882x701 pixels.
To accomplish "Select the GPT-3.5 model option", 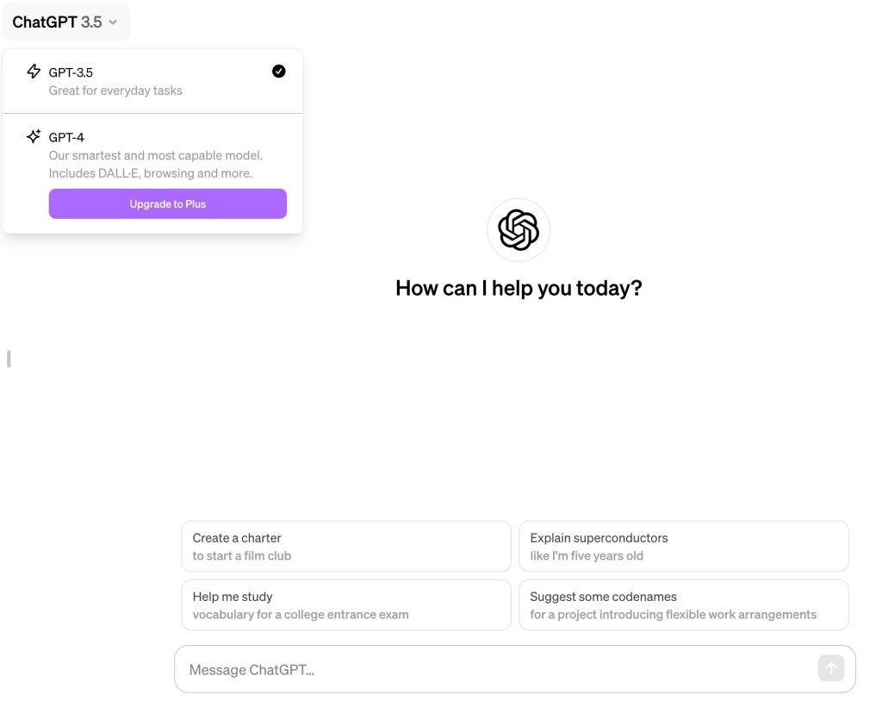I will (x=153, y=82).
